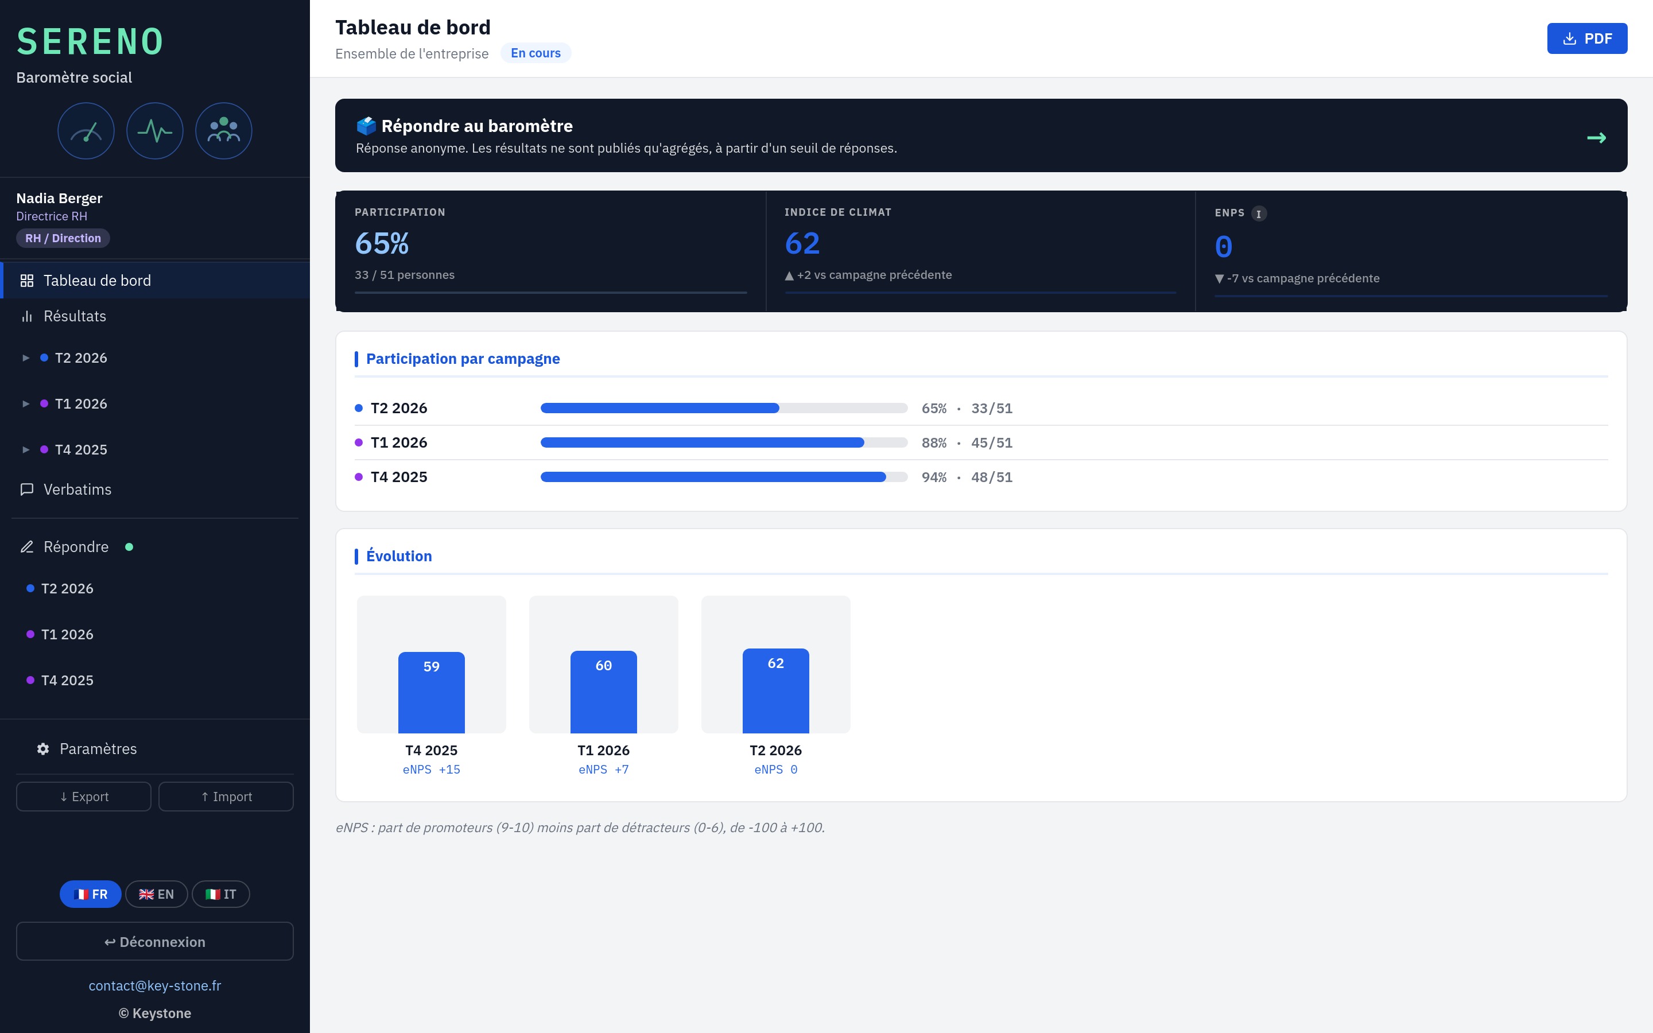Viewport: 1653px width, 1033px height.
Task: Switch language to IT
Action: (x=220, y=894)
